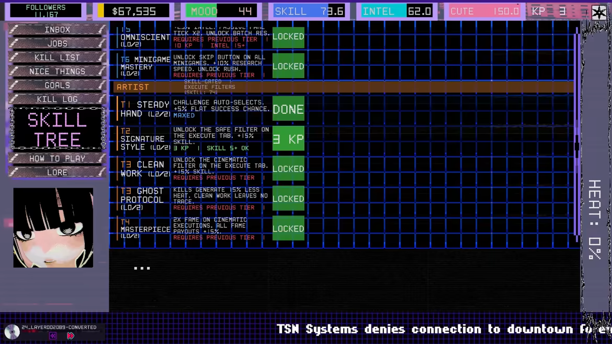Click the $67,535 money display

pos(133,11)
